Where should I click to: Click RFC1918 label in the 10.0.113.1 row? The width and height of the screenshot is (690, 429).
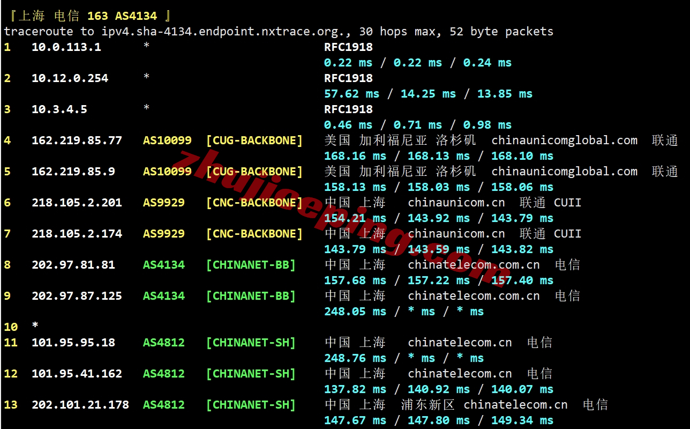click(x=348, y=47)
